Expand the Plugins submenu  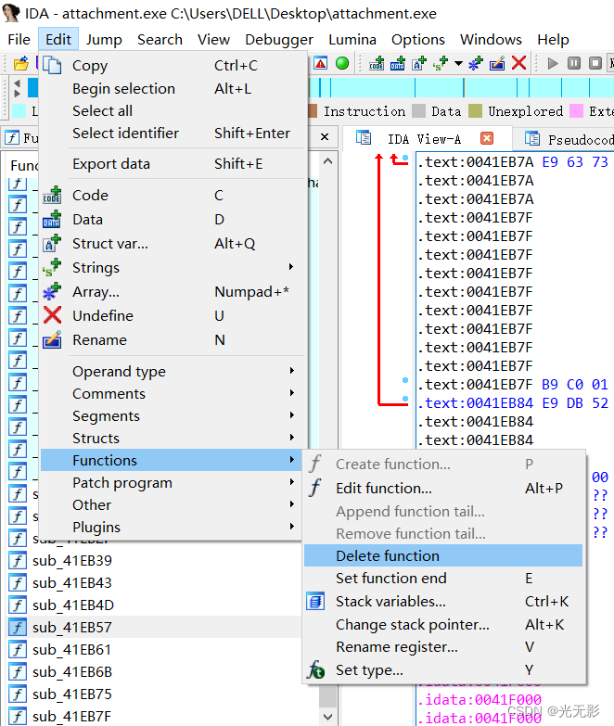pyautogui.click(x=291, y=526)
